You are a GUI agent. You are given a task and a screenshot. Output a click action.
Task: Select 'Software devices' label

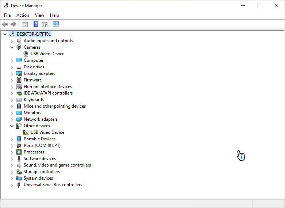[40, 159]
